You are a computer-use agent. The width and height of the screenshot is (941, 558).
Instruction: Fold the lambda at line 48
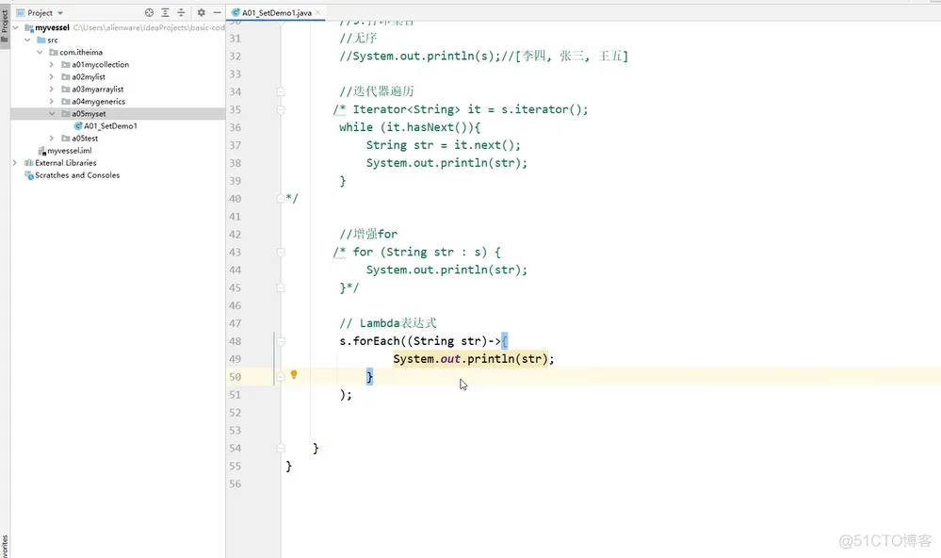coord(281,341)
